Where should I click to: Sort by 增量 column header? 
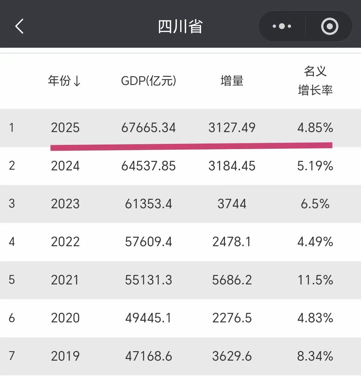(x=232, y=81)
